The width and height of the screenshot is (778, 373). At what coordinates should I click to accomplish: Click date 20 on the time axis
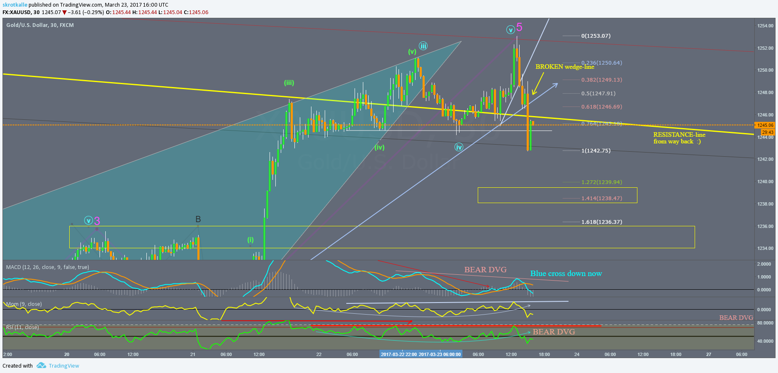pos(67,354)
